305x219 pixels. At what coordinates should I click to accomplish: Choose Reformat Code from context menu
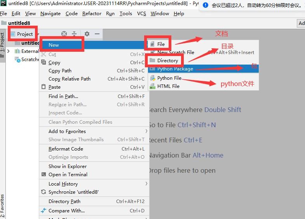[66, 149]
